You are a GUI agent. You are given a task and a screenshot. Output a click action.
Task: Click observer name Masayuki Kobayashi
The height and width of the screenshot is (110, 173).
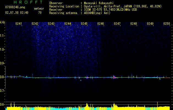tap(99, 3)
